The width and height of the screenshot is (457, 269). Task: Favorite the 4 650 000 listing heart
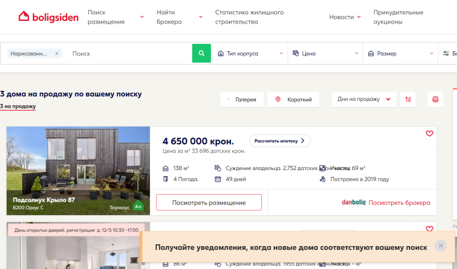coord(430,134)
